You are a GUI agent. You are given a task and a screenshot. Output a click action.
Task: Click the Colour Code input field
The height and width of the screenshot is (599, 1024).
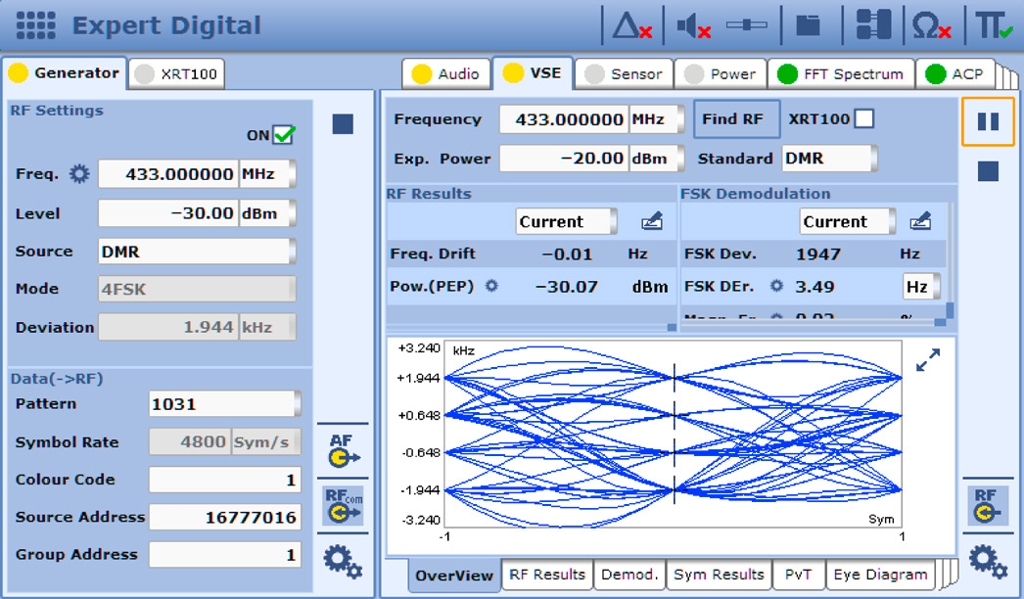click(x=224, y=480)
